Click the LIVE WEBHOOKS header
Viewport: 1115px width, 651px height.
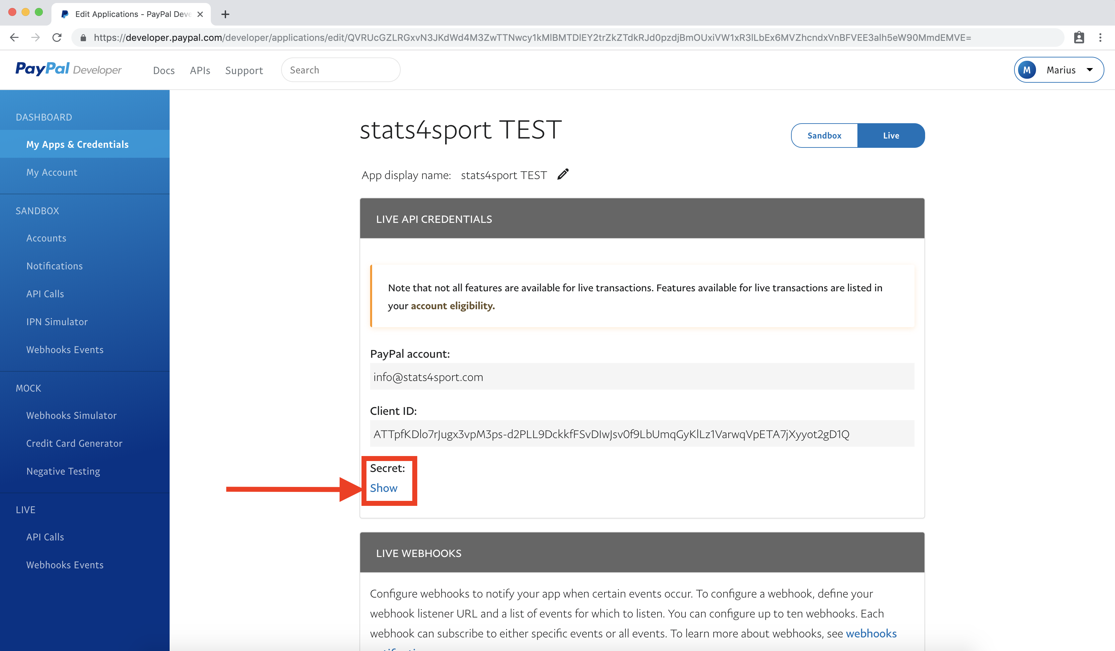point(642,553)
